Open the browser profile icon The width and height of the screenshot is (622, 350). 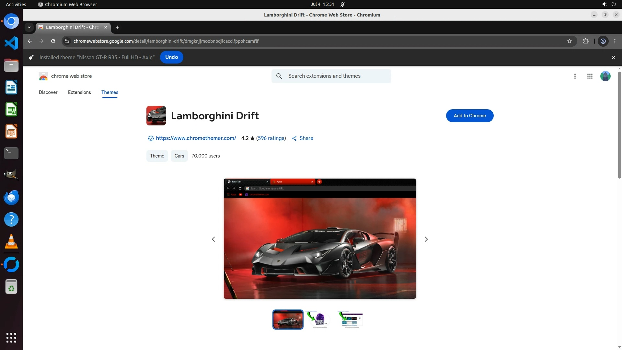pos(603,41)
